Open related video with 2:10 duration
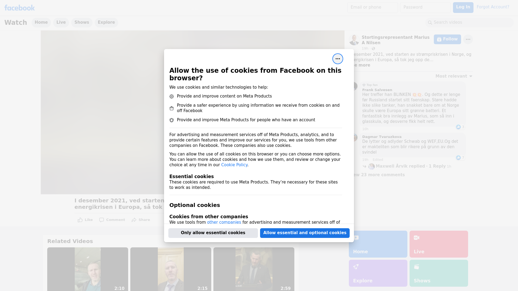Image resolution: width=518 pixels, height=291 pixels. click(88, 269)
